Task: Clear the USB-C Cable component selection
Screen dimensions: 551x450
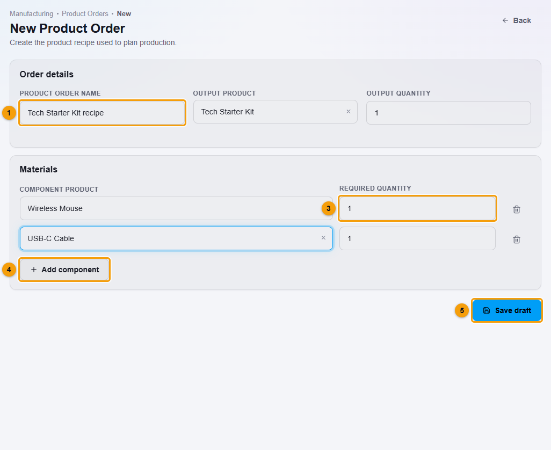Action: click(x=323, y=238)
